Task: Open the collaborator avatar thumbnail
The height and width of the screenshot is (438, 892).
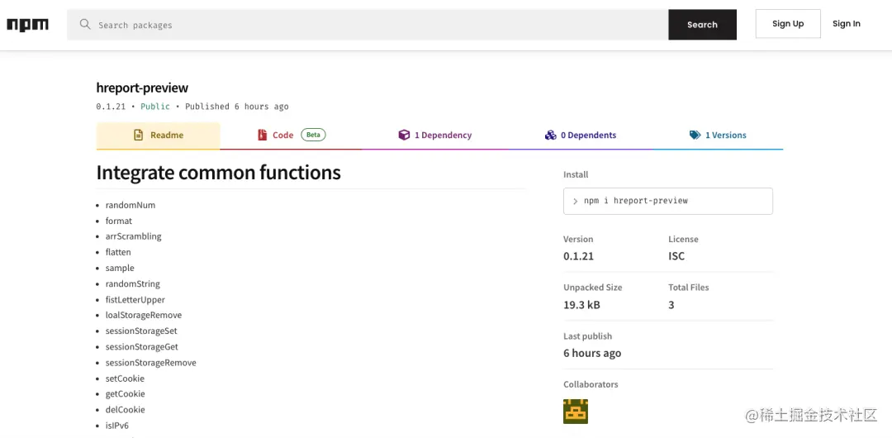Action: (x=576, y=412)
